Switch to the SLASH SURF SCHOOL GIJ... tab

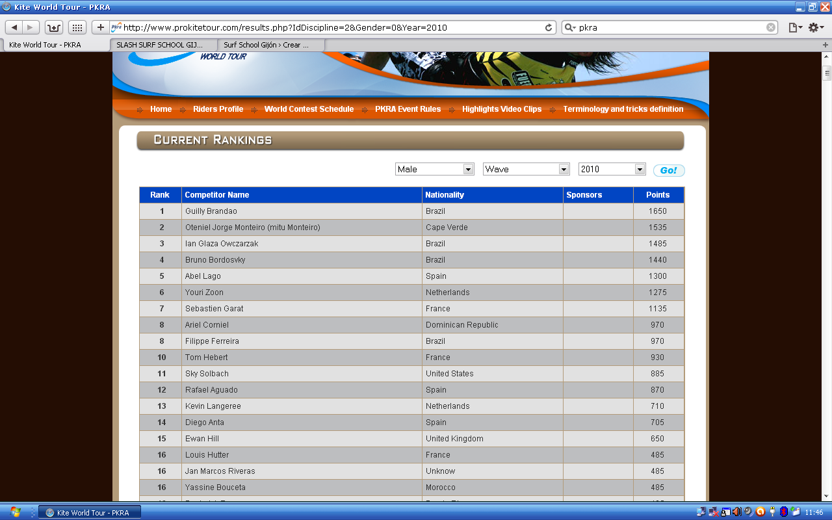coord(162,45)
